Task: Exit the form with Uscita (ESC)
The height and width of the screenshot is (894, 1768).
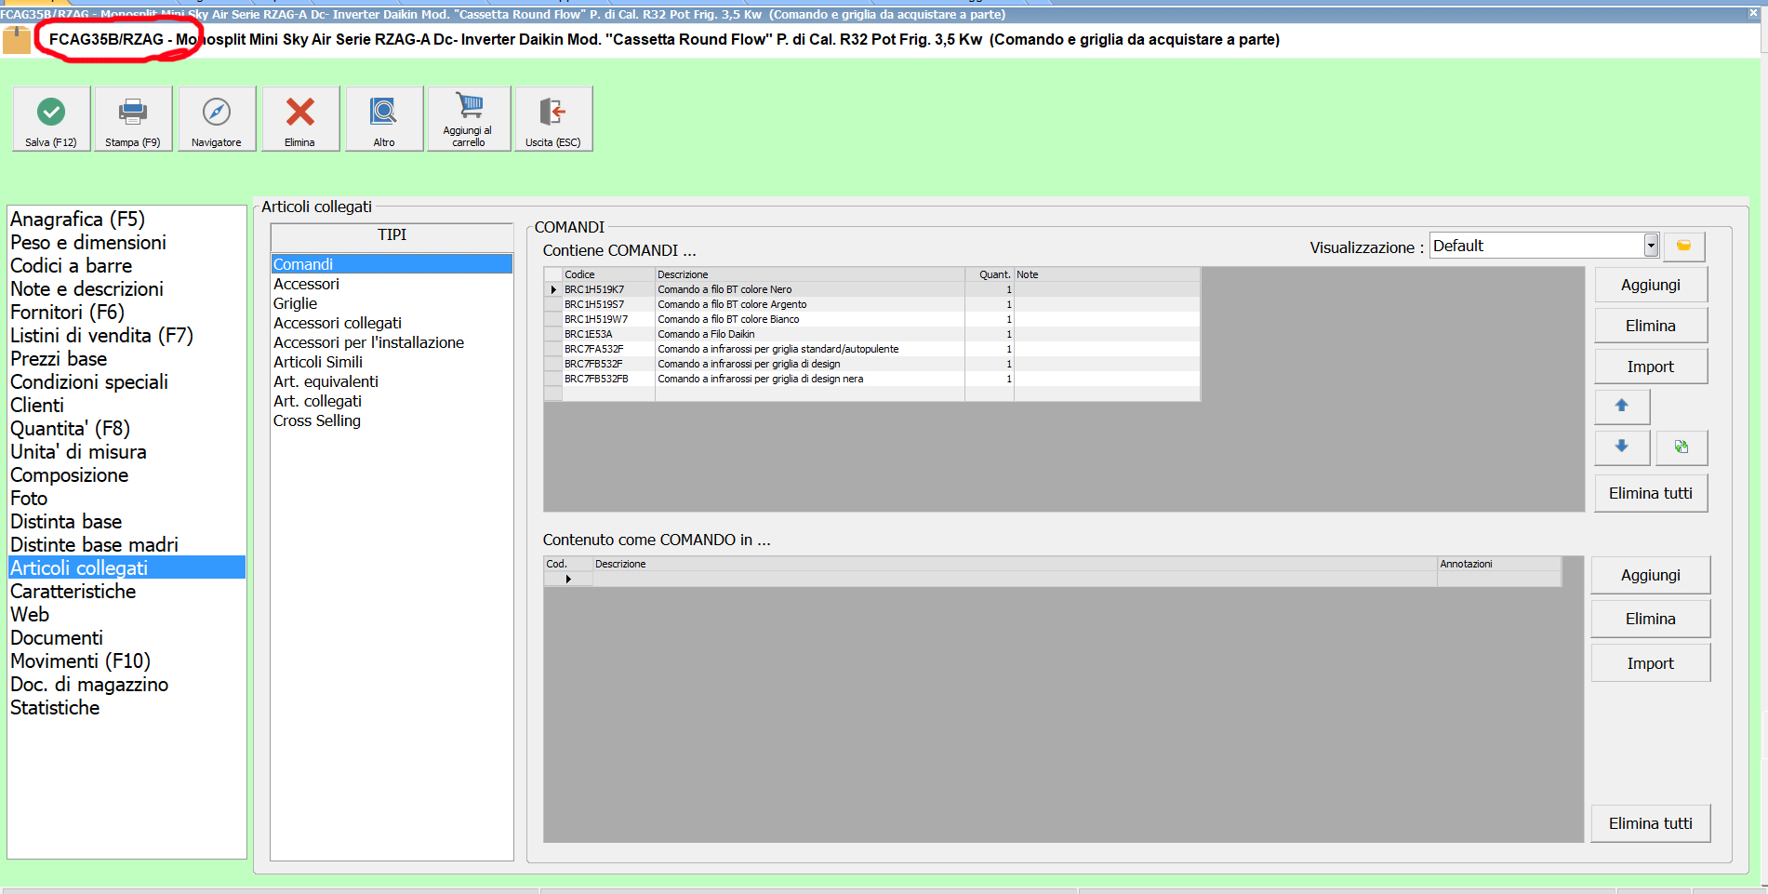Action: click(553, 118)
